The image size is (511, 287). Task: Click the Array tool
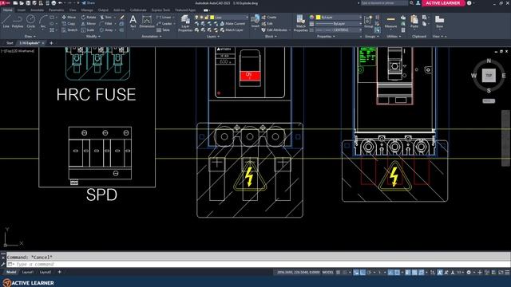tap(106, 30)
